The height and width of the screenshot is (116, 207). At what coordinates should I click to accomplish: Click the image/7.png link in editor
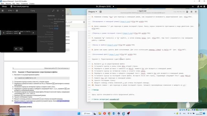pos(114,54)
